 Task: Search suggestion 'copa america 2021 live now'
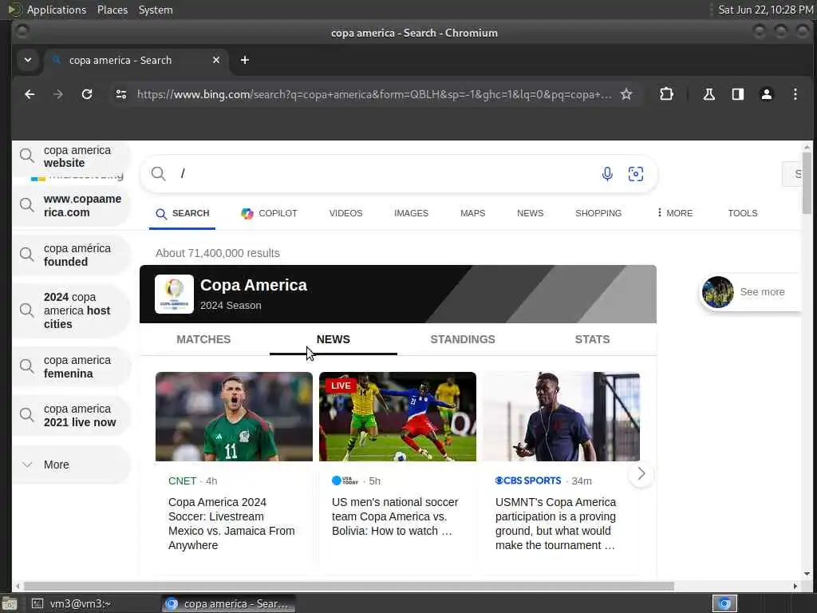point(71,415)
